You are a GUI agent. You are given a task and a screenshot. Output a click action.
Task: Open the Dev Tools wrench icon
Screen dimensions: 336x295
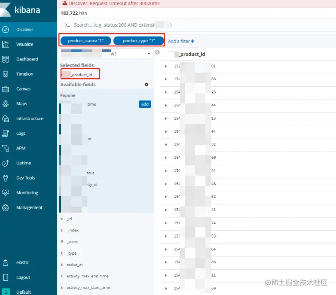[x=5, y=178]
